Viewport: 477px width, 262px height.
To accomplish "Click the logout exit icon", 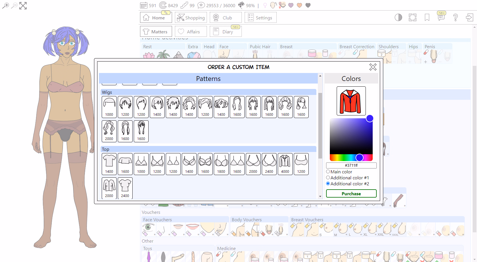I will point(469,18).
